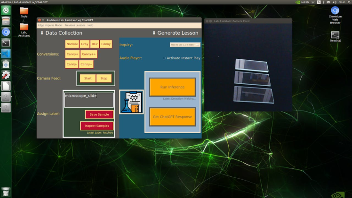Open the Files manager in the dock
The image size is (352, 198).
pyautogui.click(x=6, y=21)
